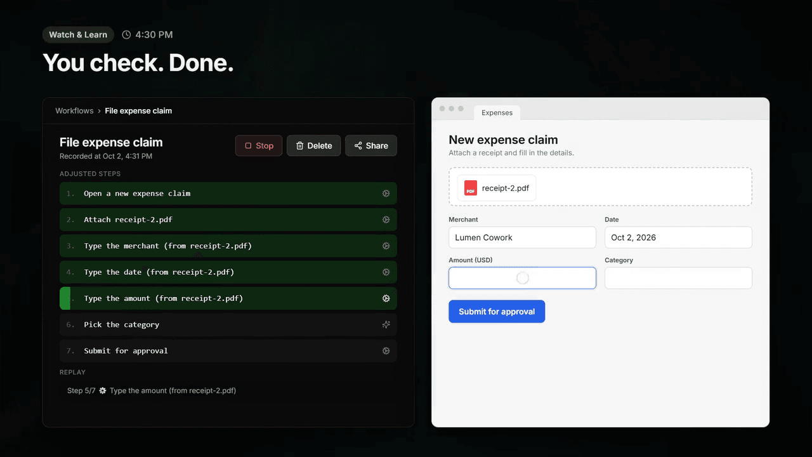Open the Category field

(x=678, y=278)
